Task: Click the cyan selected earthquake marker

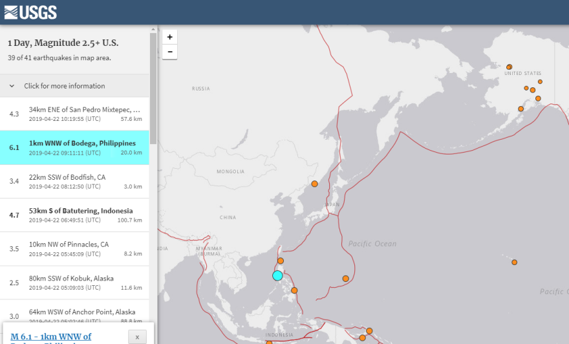Action: [x=277, y=275]
